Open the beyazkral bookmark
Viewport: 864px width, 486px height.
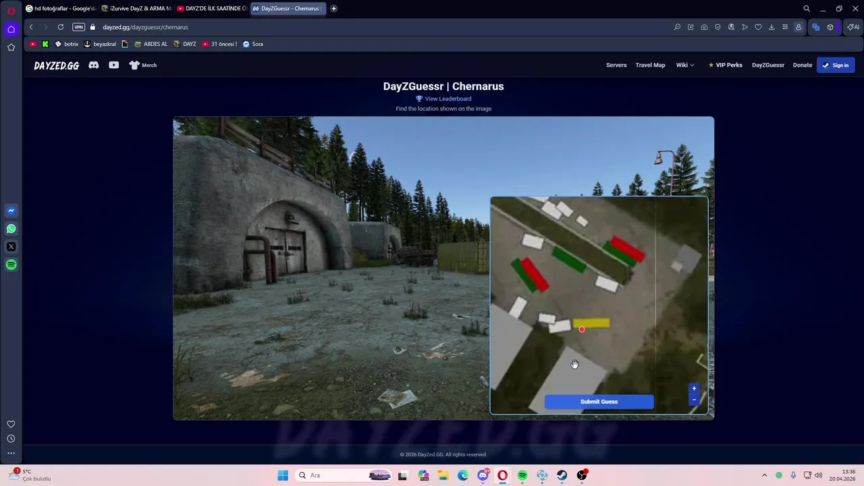coord(100,44)
